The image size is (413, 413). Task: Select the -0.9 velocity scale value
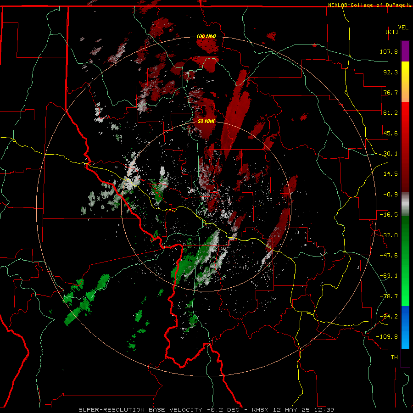pyautogui.click(x=391, y=195)
